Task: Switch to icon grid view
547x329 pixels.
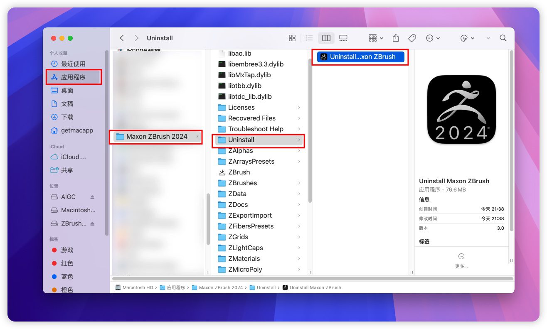Action: 292,38
